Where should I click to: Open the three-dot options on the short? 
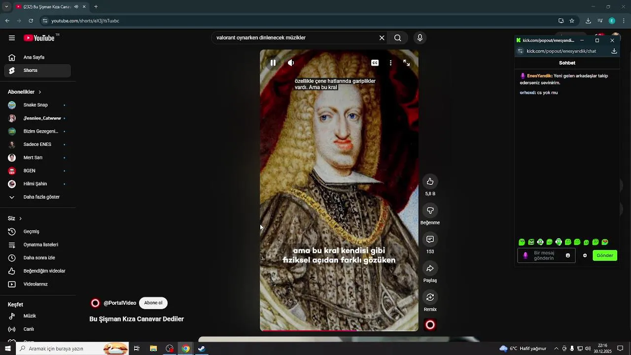tap(390, 63)
